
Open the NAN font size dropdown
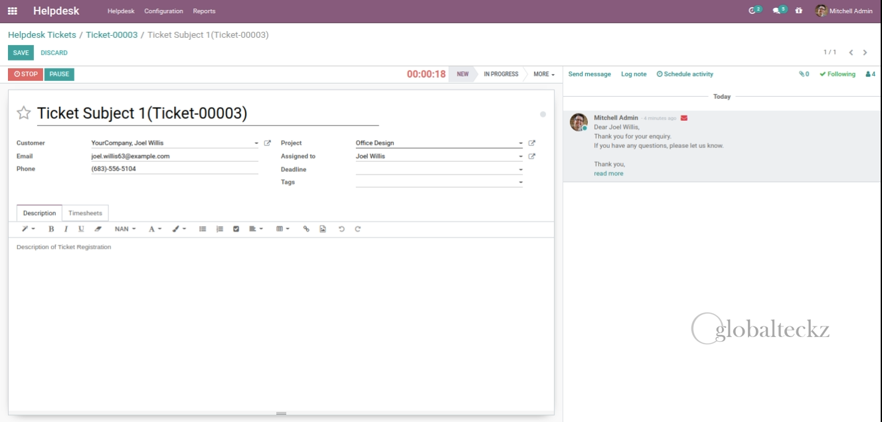[125, 229]
